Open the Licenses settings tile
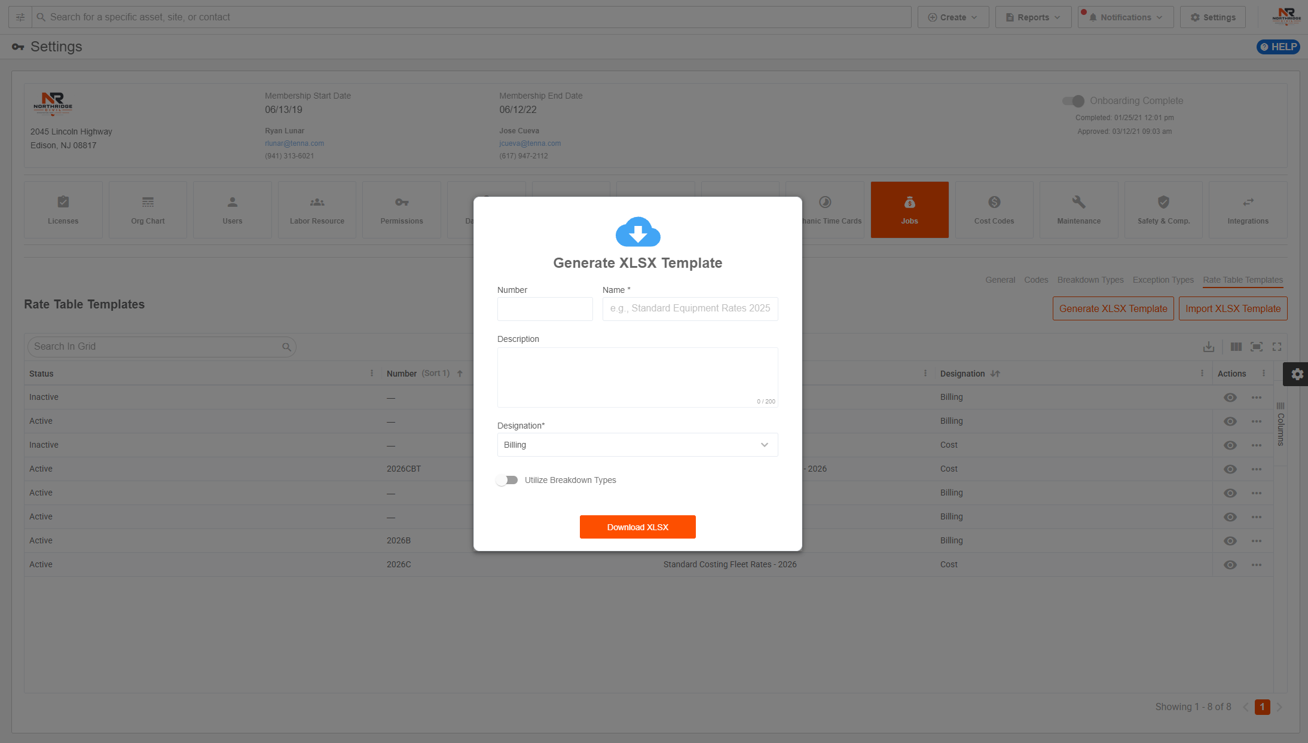The width and height of the screenshot is (1308, 743). point(63,210)
